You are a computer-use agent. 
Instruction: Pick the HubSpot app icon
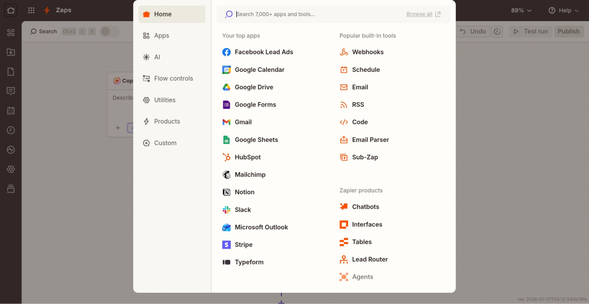point(226,158)
